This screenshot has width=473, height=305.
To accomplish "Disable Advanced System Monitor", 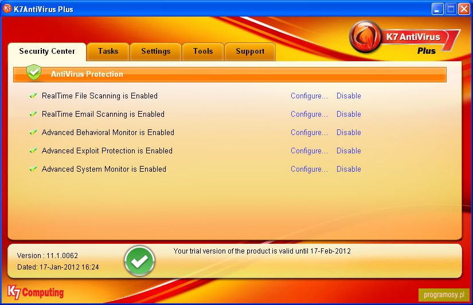I will pyautogui.click(x=349, y=169).
